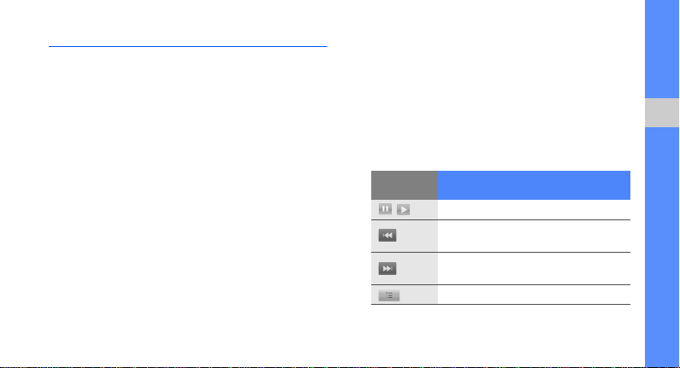Click the blue sidebar above the gray tab
This screenshot has height=368, width=680.
(662, 50)
